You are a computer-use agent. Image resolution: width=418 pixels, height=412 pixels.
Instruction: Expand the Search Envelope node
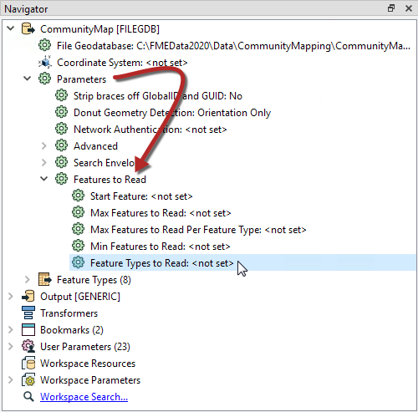click(x=44, y=162)
